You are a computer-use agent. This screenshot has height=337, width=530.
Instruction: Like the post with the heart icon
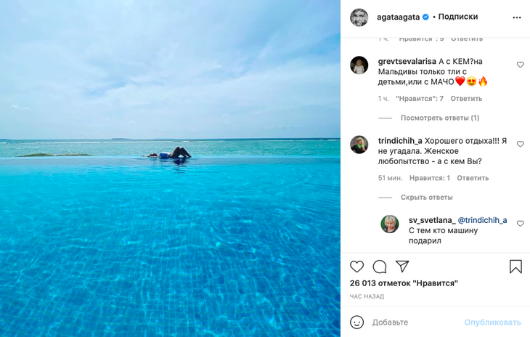tap(356, 267)
